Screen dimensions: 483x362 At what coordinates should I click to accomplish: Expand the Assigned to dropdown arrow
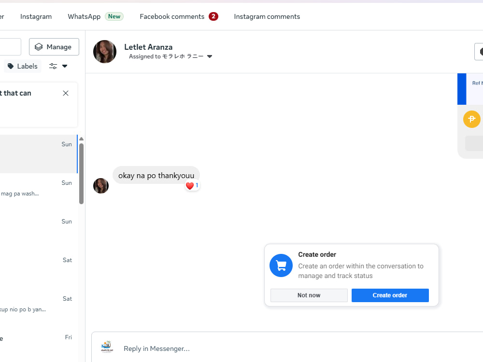click(210, 56)
